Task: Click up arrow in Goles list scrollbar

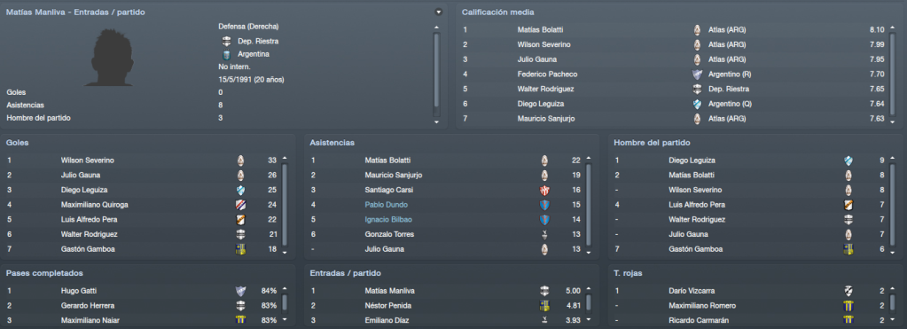Action: [284, 158]
